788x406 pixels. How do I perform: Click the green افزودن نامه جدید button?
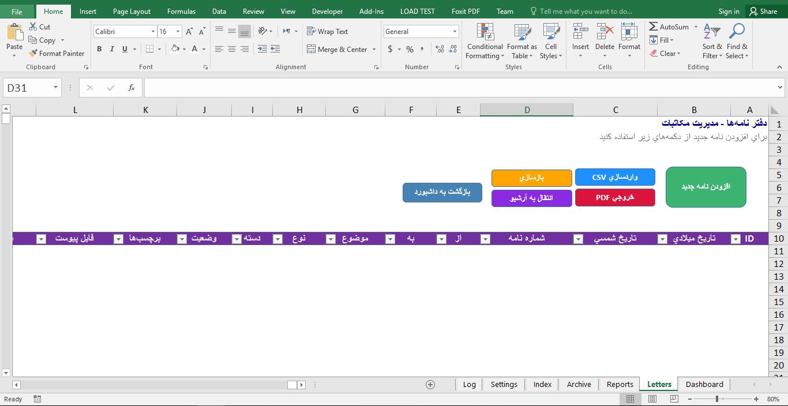(x=706, y=187)
